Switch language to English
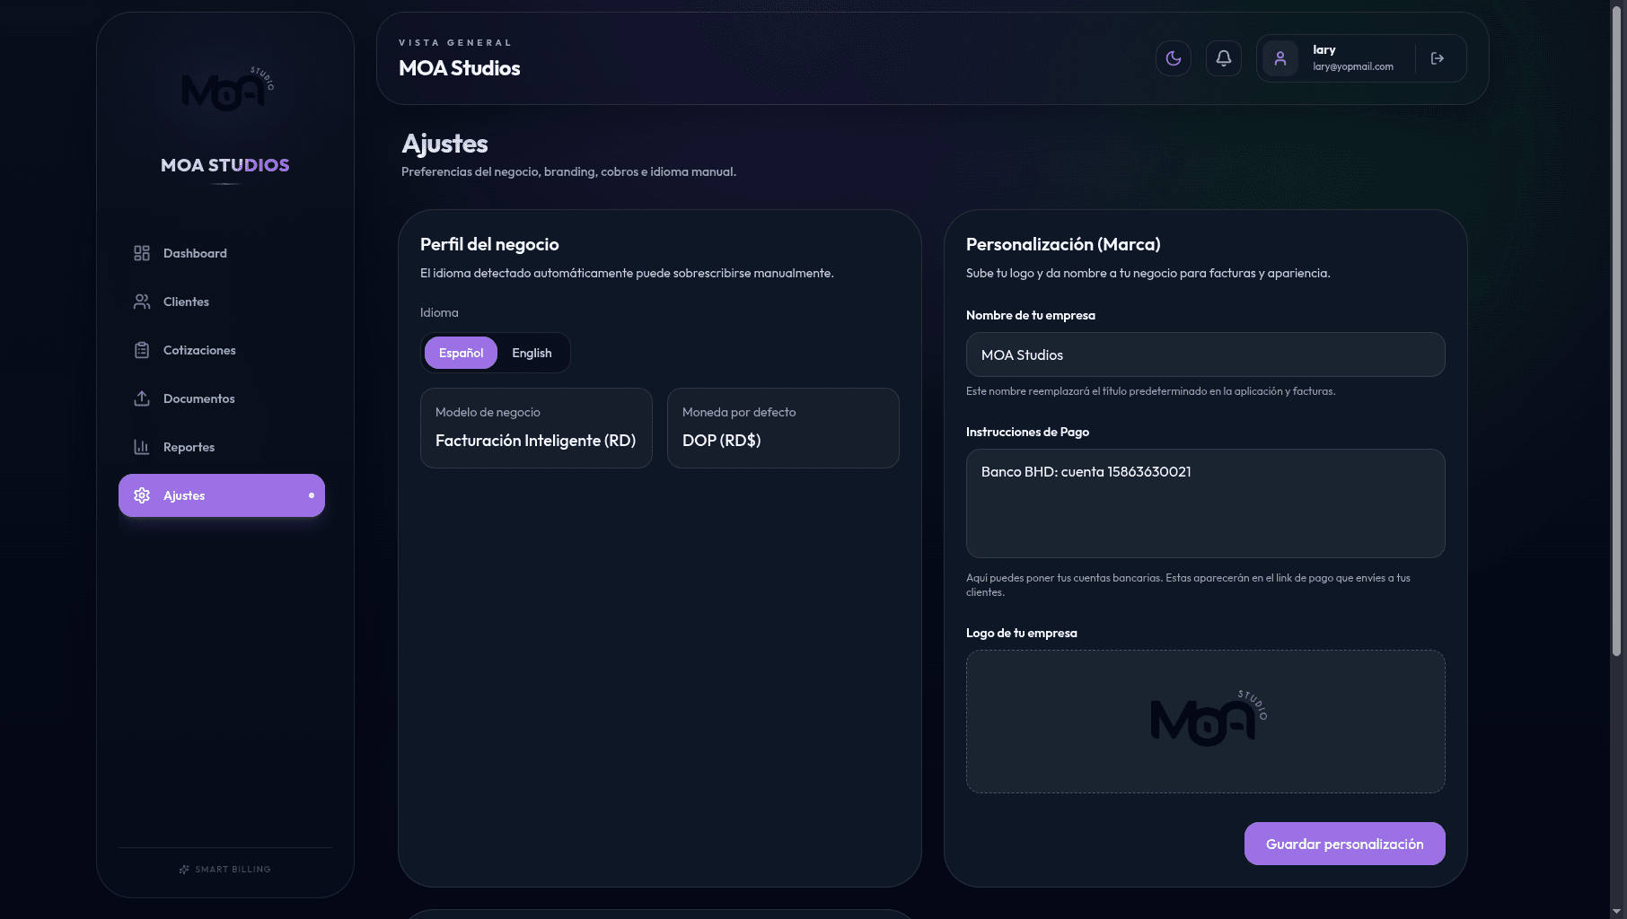Screen dimensions: 1627x919 [x=532, y=353]
